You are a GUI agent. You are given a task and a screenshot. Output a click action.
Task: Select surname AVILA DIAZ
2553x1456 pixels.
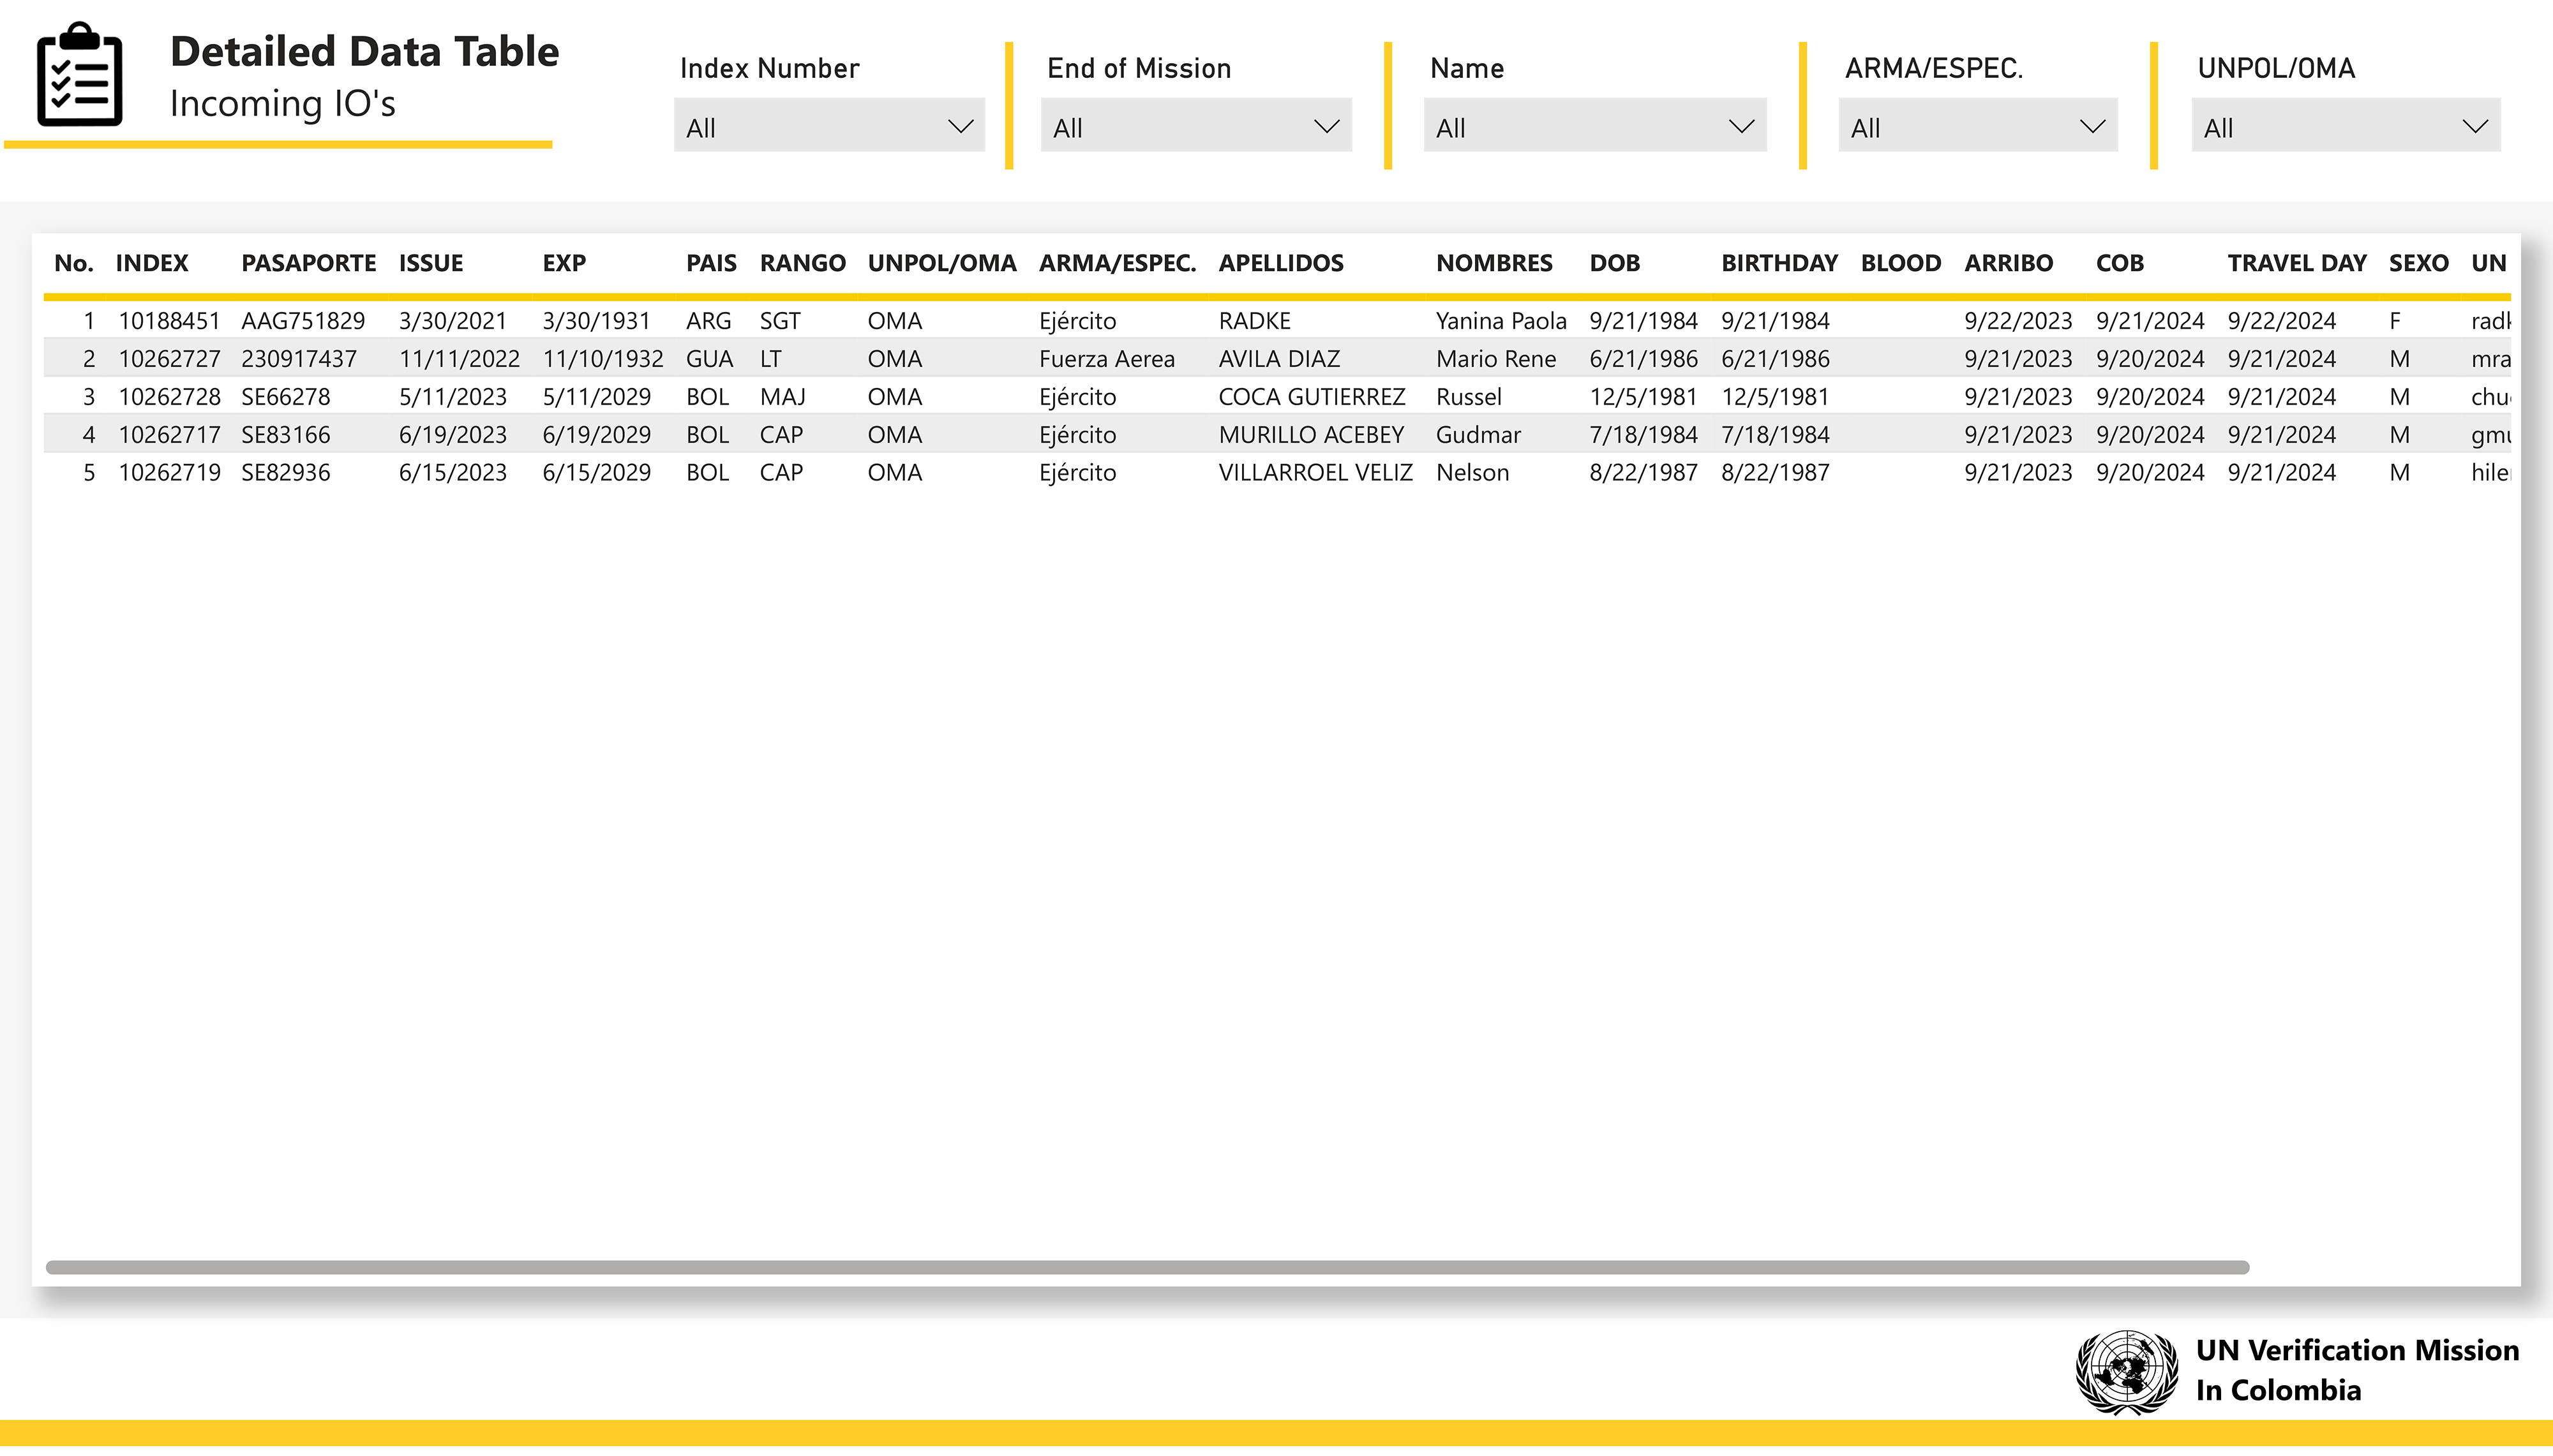point(1279,359)
